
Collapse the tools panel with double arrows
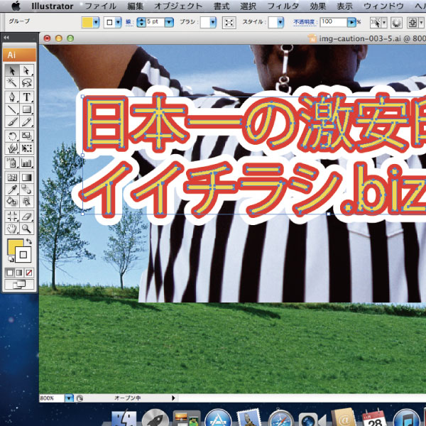tap(6, 38)
